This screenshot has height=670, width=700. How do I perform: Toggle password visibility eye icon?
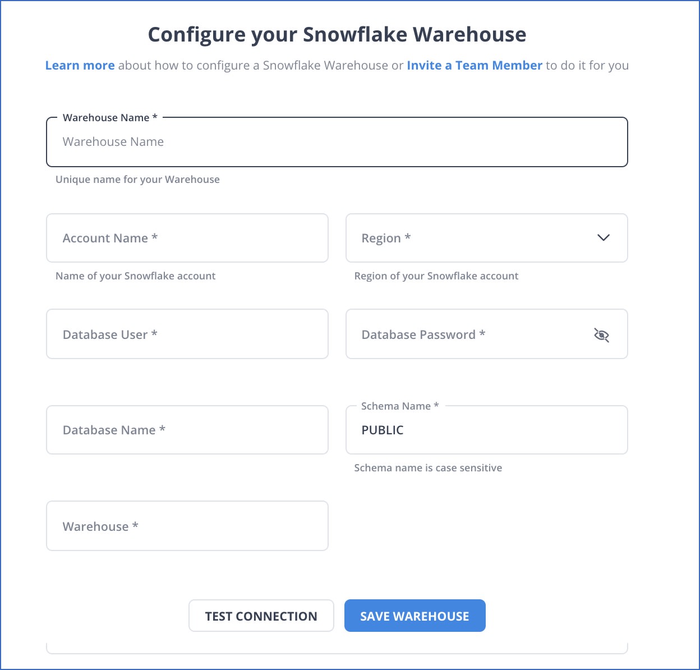pos(601,335)
